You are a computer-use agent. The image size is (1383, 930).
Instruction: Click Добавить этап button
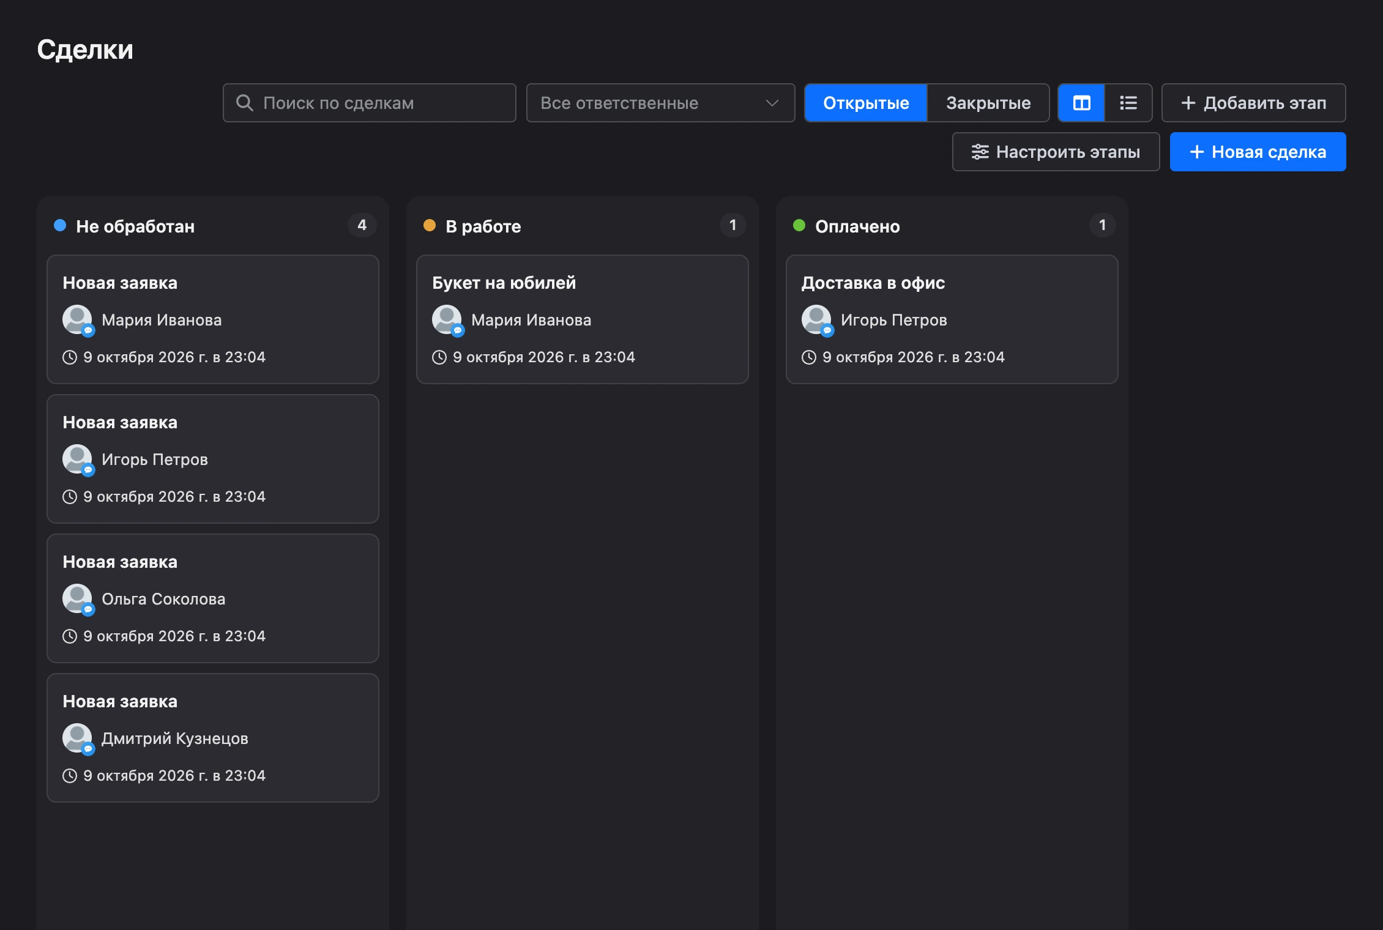[x=1253, y=103]
